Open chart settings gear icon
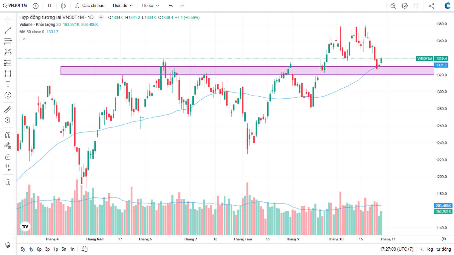The width and height of the screenshot is (454, 255). tap(404, 6)
